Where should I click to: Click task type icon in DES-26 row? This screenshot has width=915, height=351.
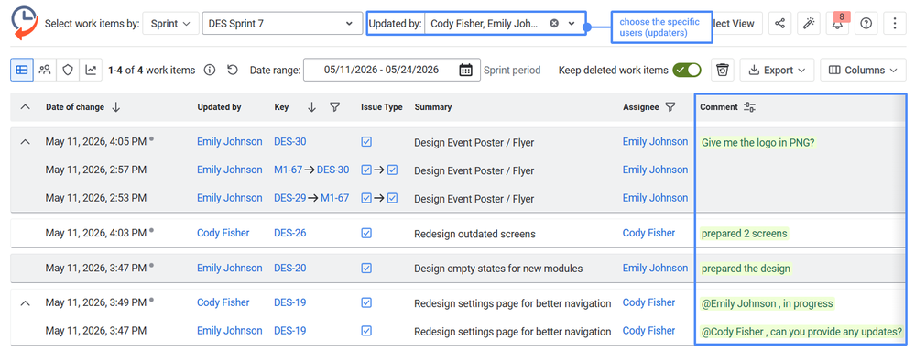pyautogui.click(x=366, y=233)
